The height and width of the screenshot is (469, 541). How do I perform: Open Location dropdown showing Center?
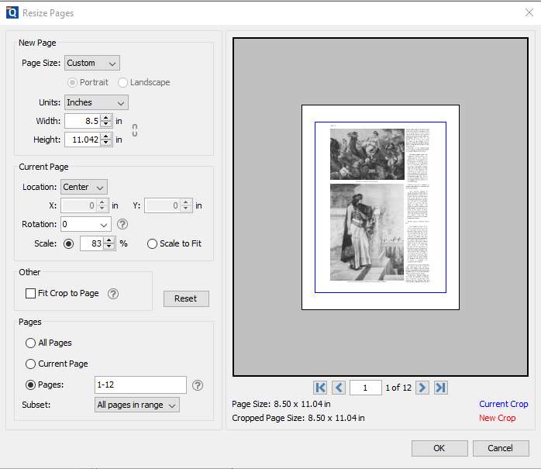click(x=84, y=187)
